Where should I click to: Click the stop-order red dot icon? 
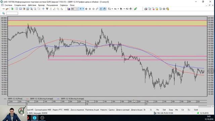(x=153, y=9)
